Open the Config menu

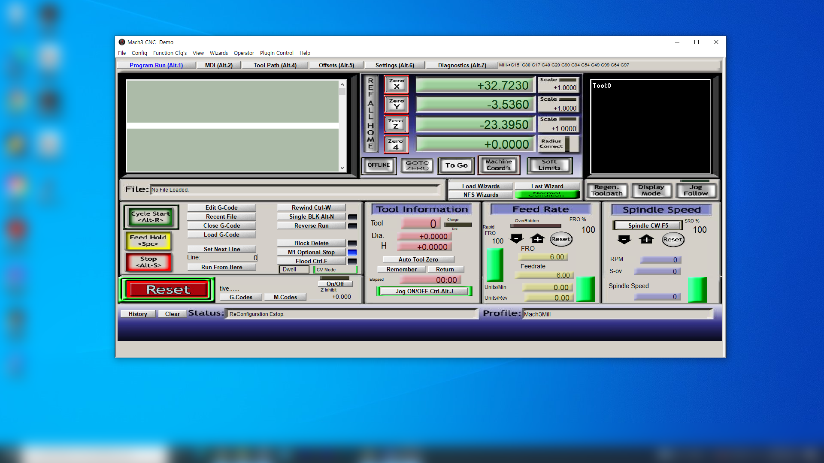(139, 53)
